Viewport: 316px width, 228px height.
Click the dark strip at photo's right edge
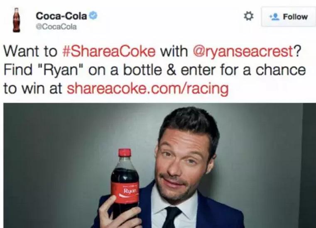tap(309, 166)
